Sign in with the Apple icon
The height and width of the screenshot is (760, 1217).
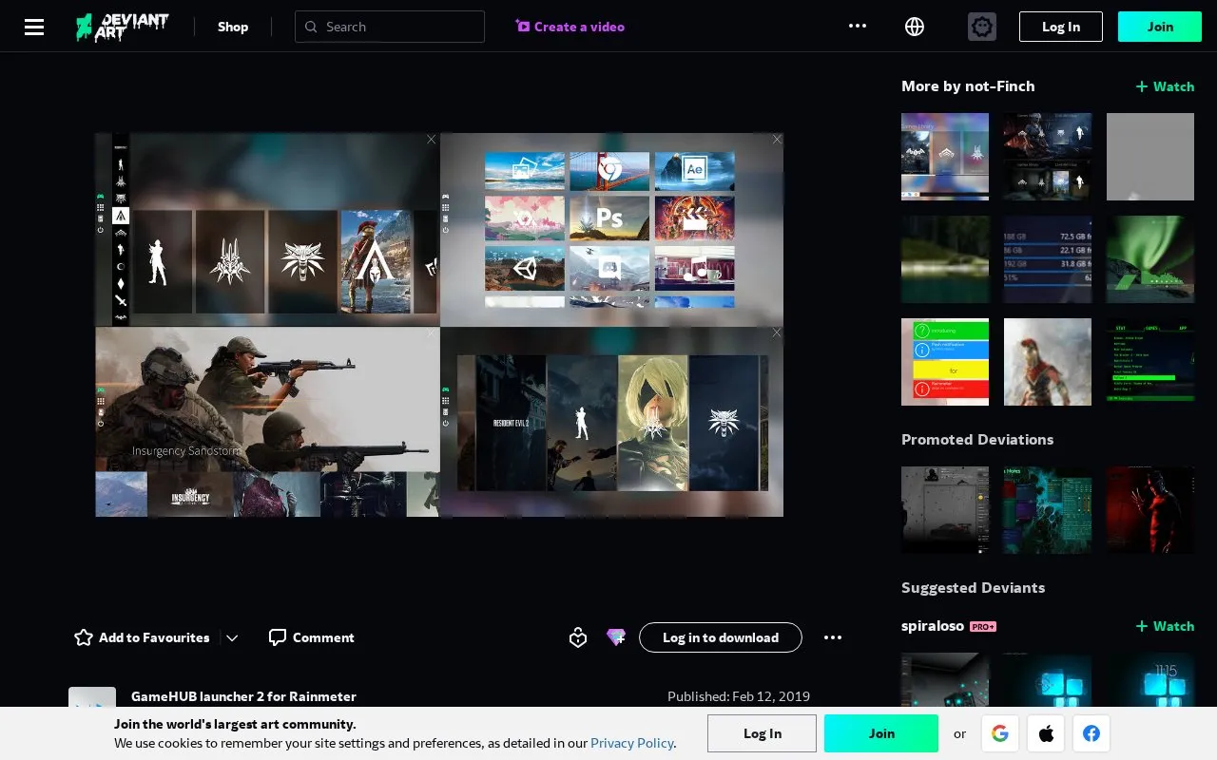pyautogui.click(x=1046, y=733)
